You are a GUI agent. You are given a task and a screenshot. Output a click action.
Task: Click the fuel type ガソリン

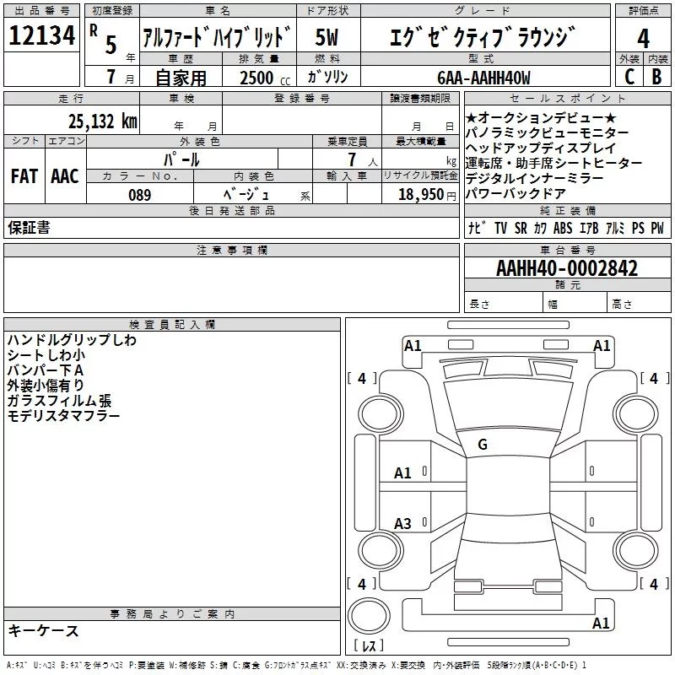(327, 77)
